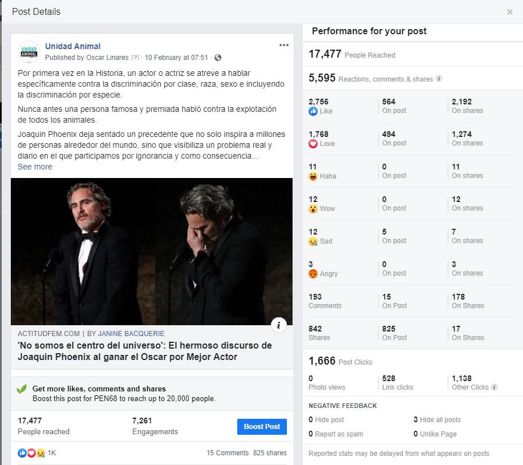Click the sad reaction icon under the post

point(40,453)
